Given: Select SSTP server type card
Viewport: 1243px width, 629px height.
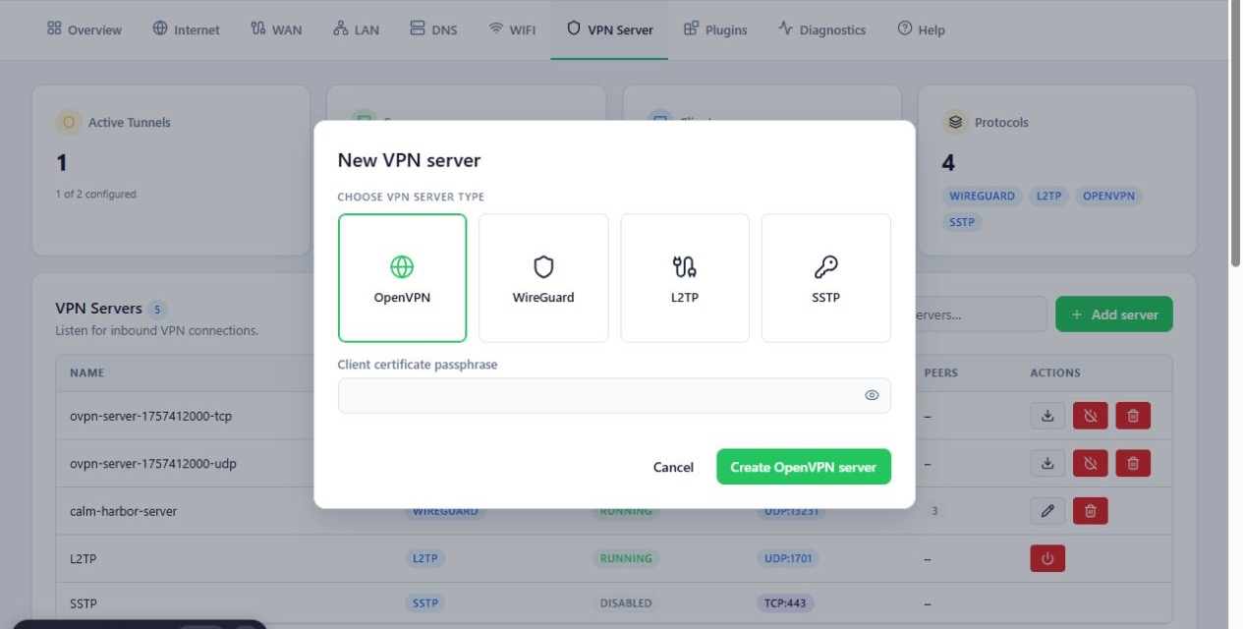Looking at the screenshot, I should [826, 277].
